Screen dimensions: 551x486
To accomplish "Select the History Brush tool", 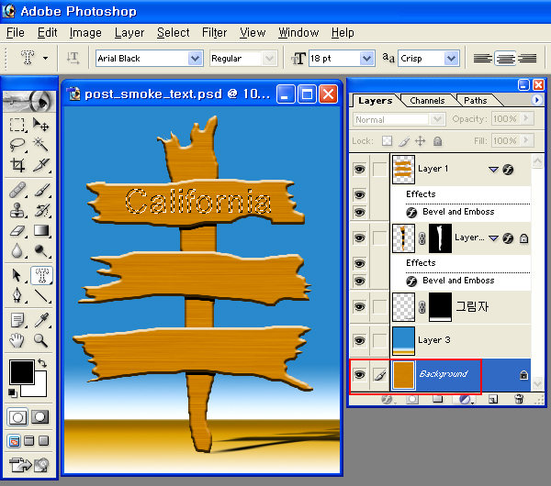I will click(40, 210).
